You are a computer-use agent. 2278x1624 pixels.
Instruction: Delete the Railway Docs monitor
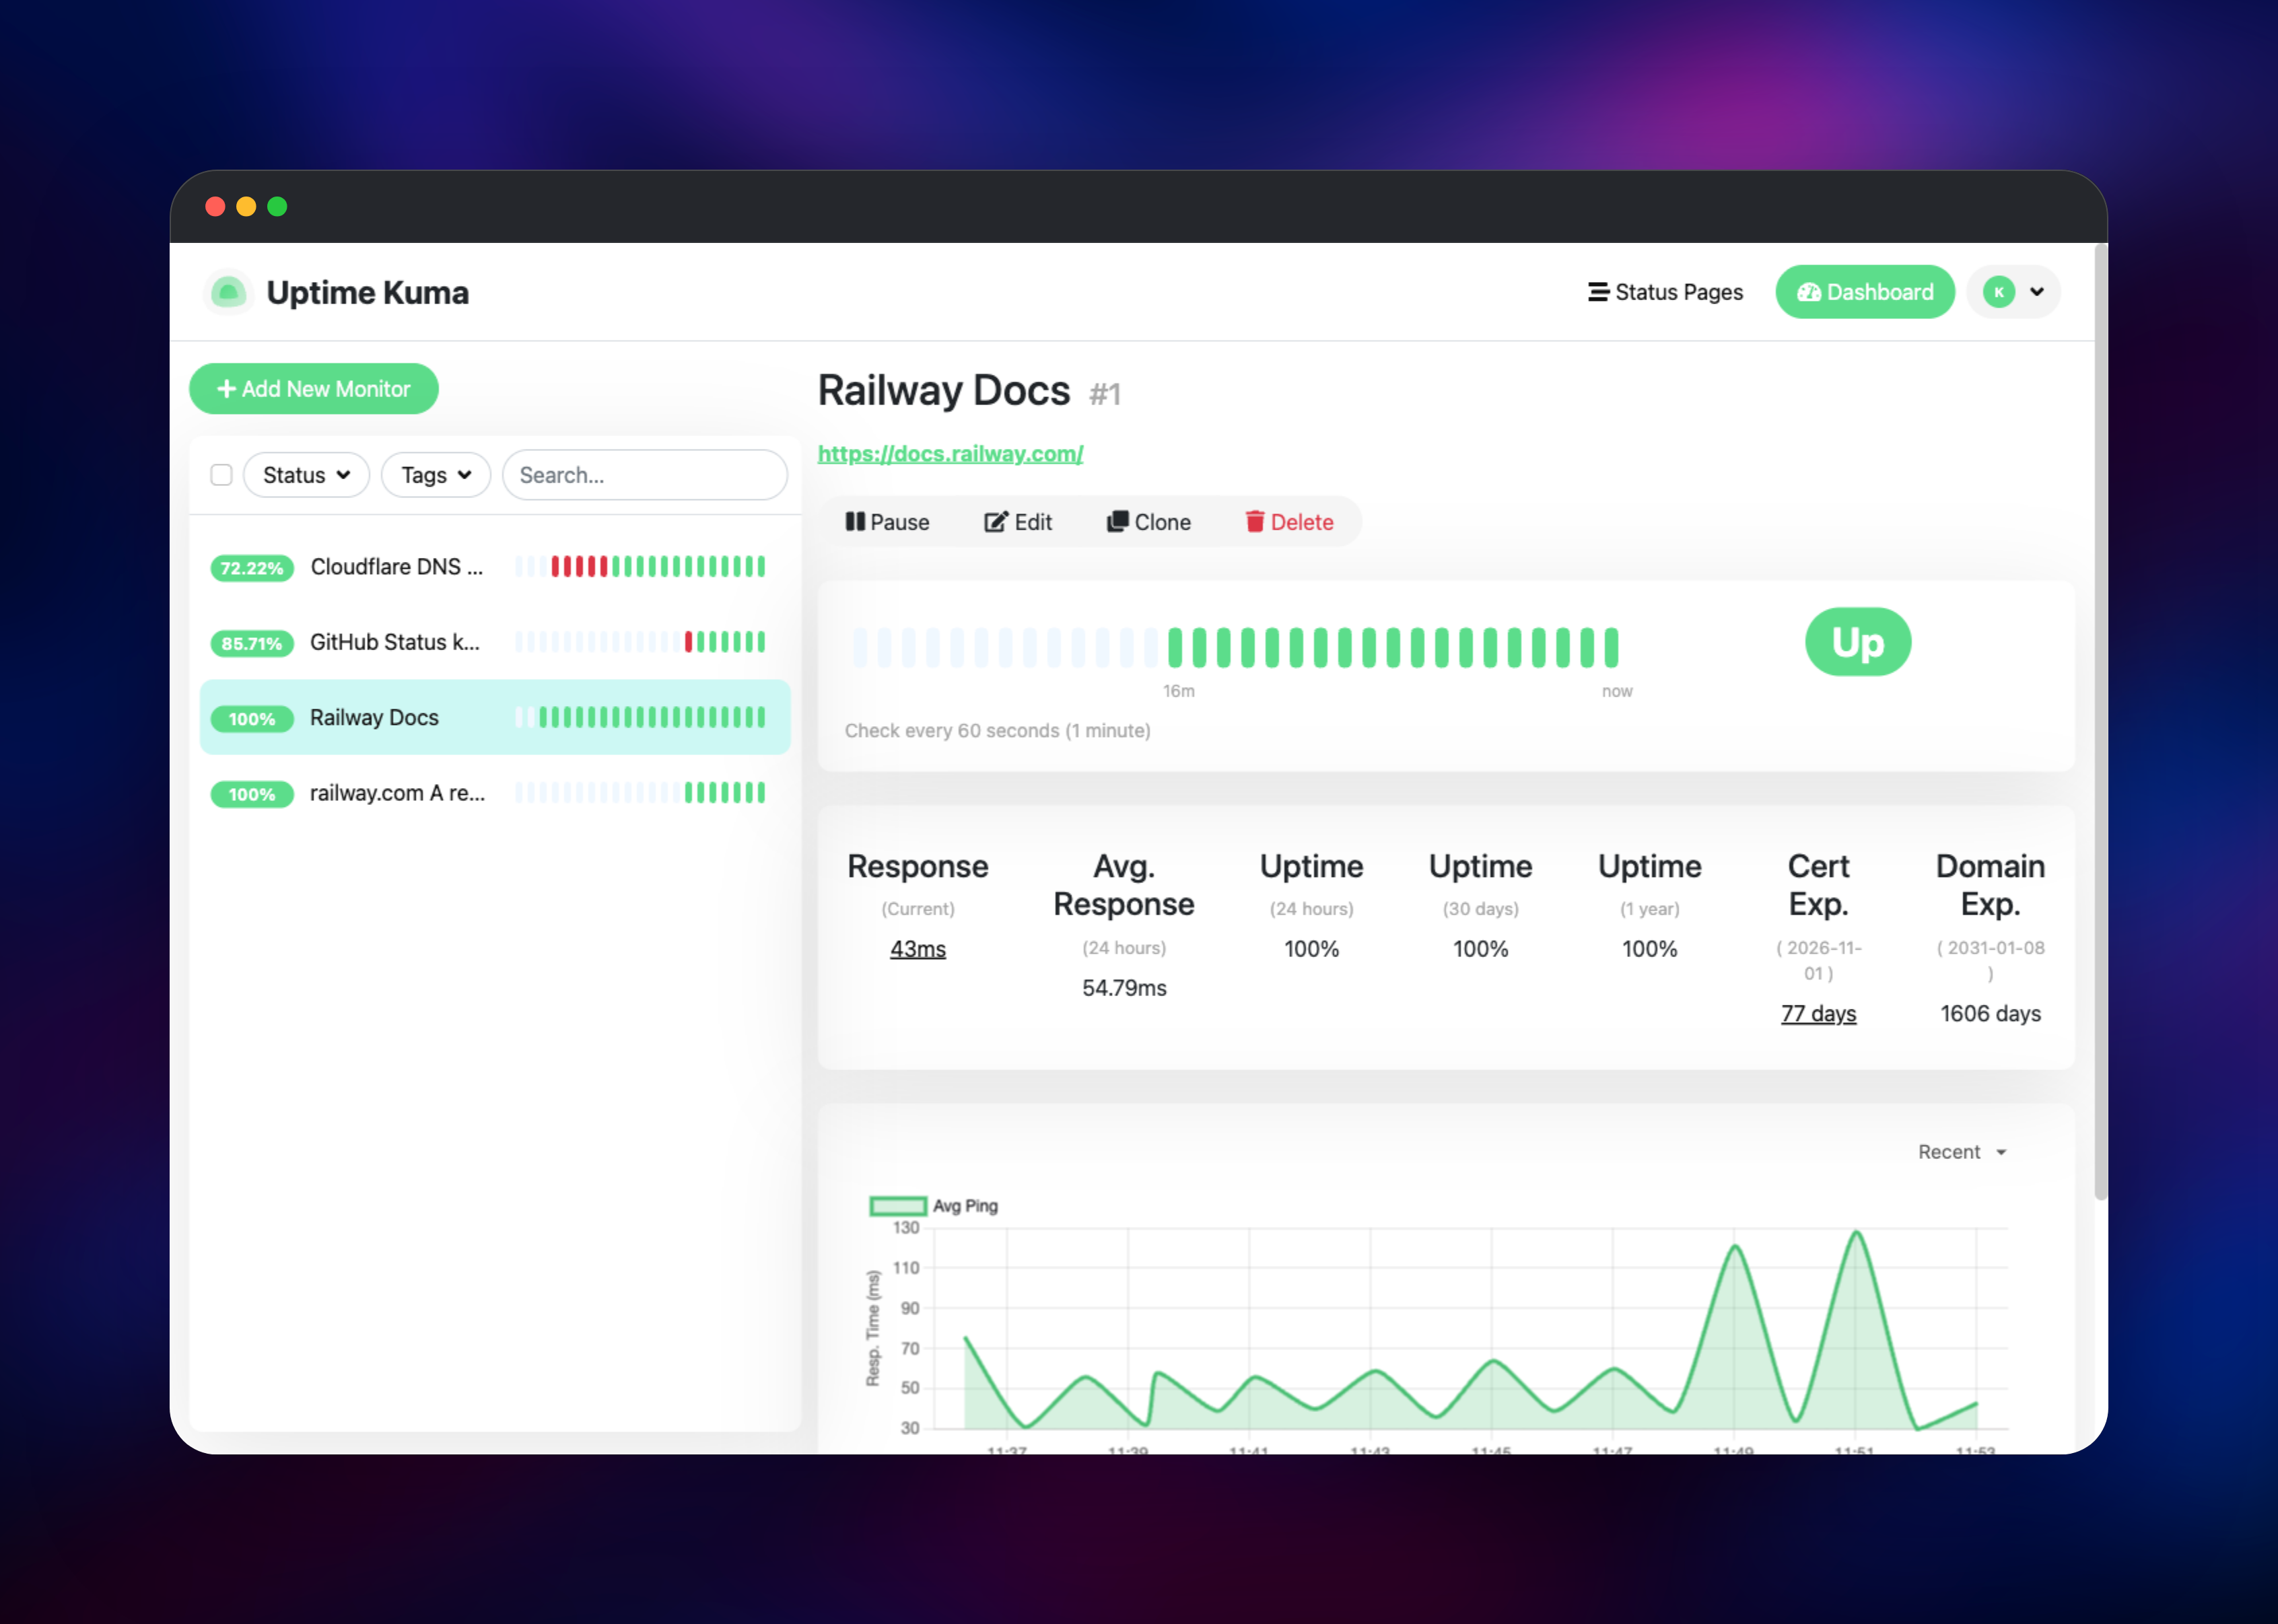pos(1289,522)
